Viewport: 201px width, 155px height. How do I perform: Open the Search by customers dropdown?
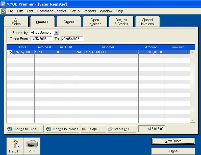pos(56,32)
